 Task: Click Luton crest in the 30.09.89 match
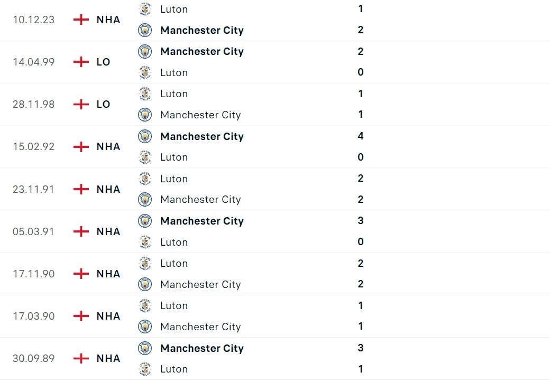144,369
